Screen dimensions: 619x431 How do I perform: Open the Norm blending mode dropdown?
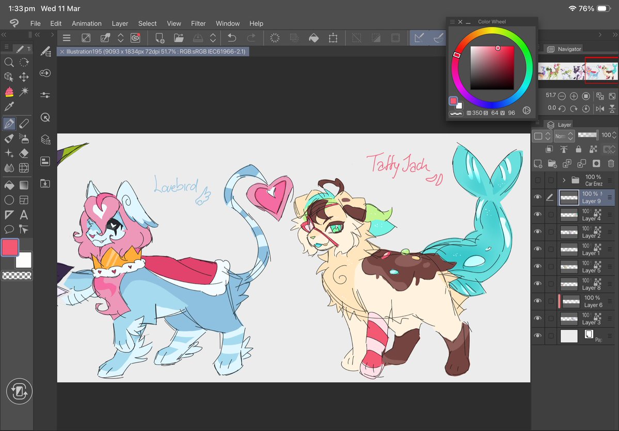point(564,135)
